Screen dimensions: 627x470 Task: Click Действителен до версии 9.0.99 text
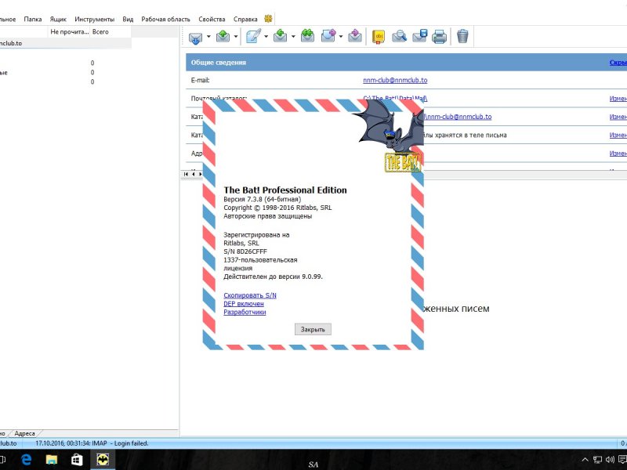click(x=273, y=277)
